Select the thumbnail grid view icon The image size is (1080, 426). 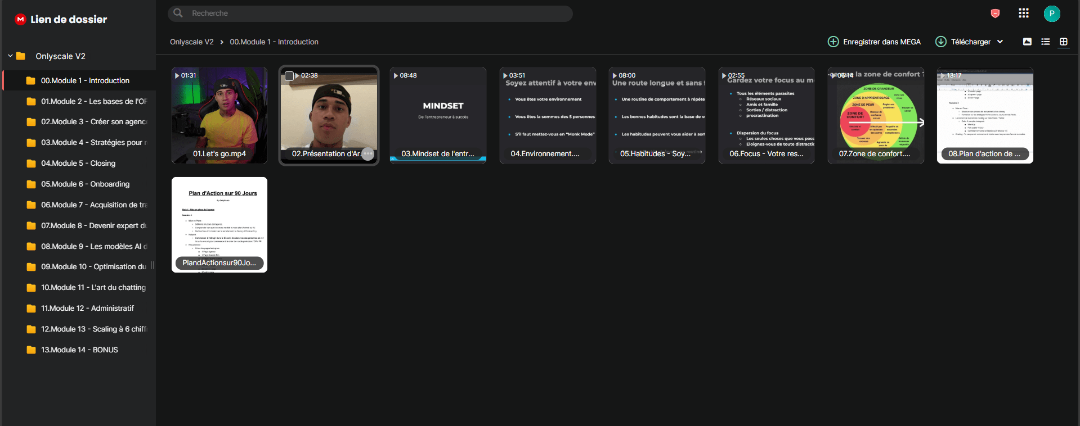[x=1064, y=42]
